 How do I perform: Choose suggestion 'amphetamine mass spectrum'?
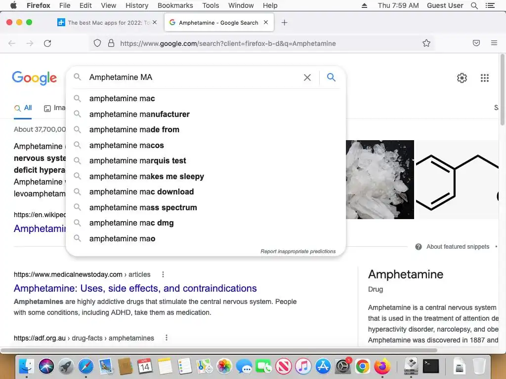[206, 208]
